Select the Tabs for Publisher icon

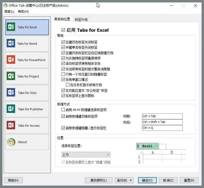[11, 109]
